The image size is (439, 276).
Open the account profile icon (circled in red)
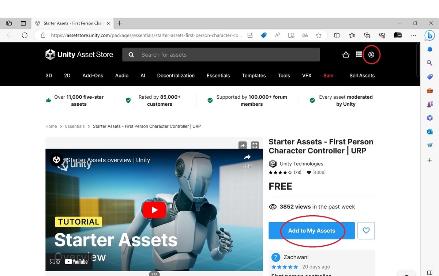pos(371,54)
